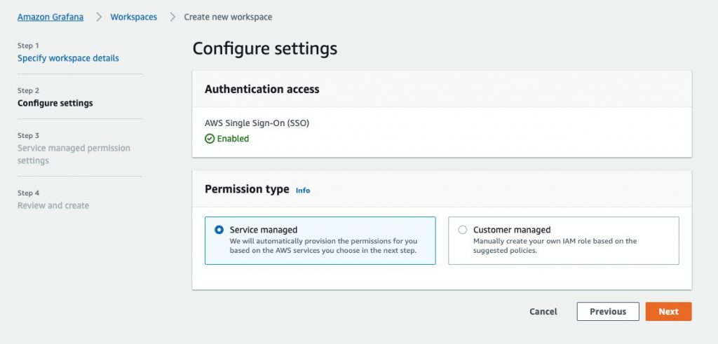This screenshot has width=718, height=344.
Task: Select the Service managed radio button
Action: [219, 230]
